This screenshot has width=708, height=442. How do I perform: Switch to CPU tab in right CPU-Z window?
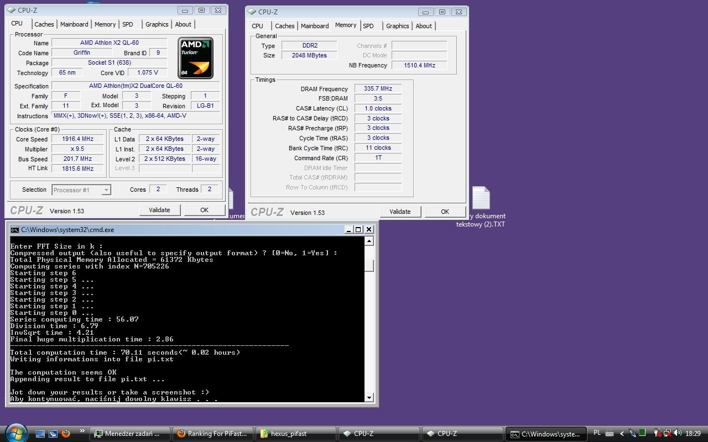click(258, 26)
